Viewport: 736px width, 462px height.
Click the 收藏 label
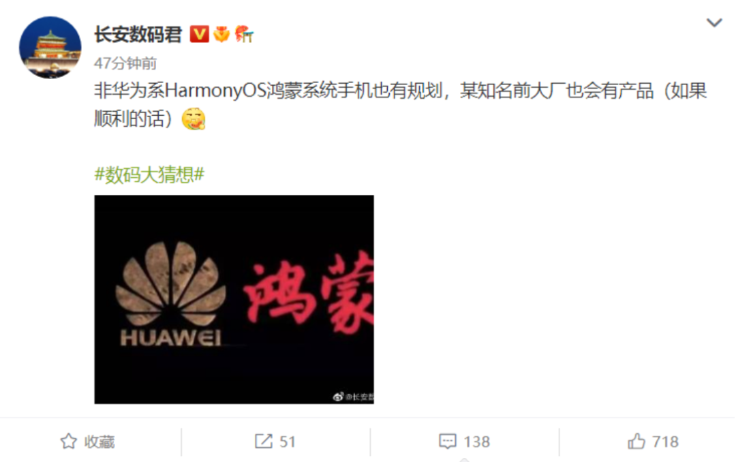click(99, 442)
